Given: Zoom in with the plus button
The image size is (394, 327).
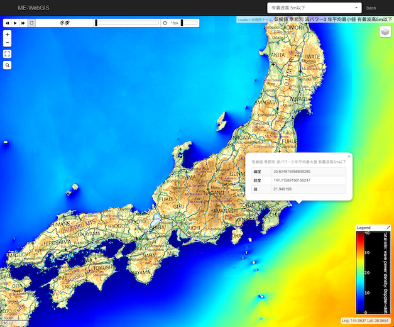Looking at the screenshot, I should 7,35.
